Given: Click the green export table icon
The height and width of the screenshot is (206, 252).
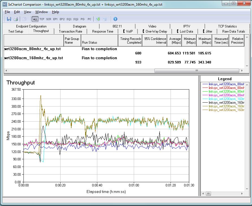Looking at the screenshot, I should click(x=98, y=19).
